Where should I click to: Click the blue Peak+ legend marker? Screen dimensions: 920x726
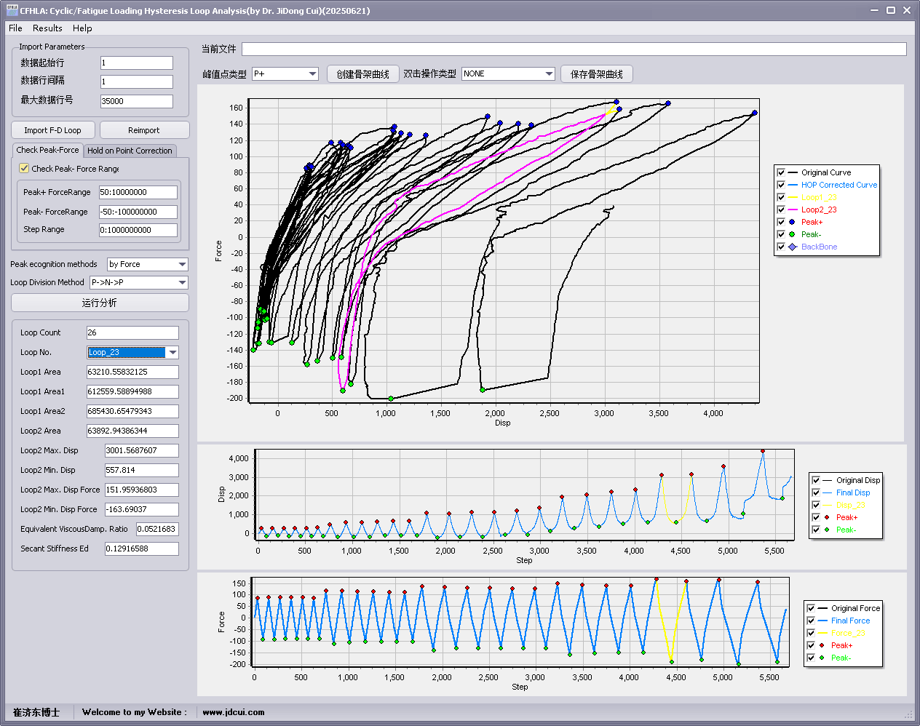point(793,222)
